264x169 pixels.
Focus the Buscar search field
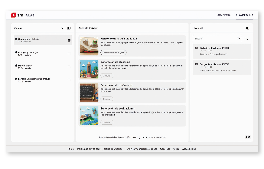[x=215, y=39]
